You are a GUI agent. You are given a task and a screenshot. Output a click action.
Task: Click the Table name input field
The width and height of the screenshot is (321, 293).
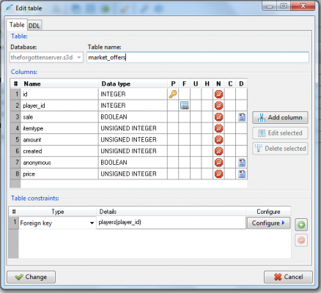(198, 58)
